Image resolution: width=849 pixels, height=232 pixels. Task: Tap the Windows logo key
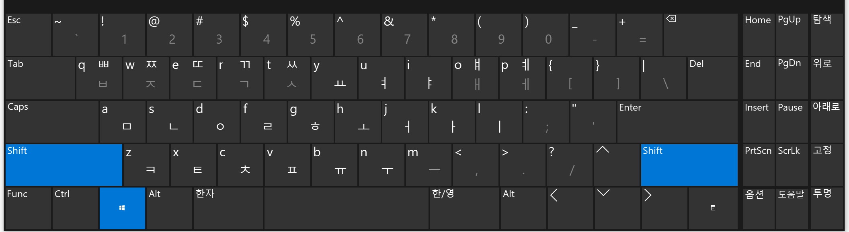122,208
